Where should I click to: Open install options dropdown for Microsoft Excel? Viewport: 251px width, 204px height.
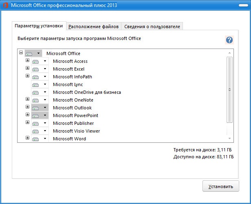pos(45,69)
